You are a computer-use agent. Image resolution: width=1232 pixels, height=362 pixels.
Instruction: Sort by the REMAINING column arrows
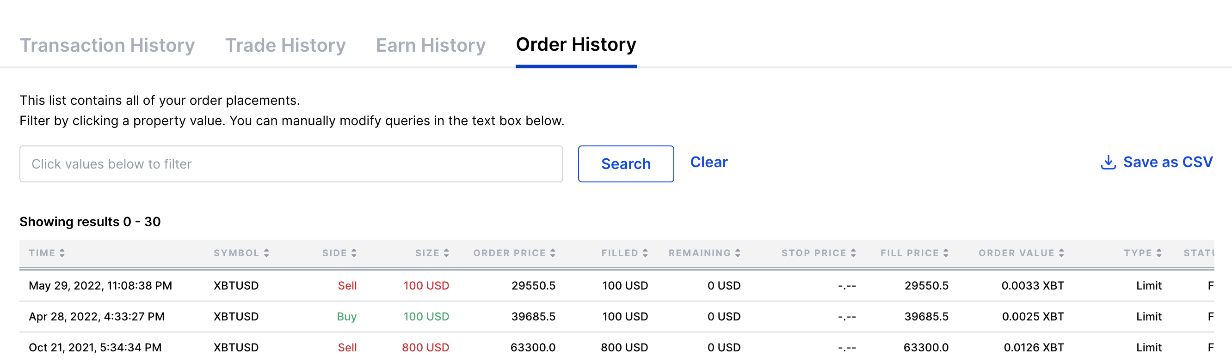click(x=738, y=253)
